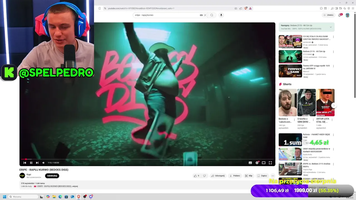Open options for CO SIĘ STAŁO video
356x200 pixels.
pos(333,37)
